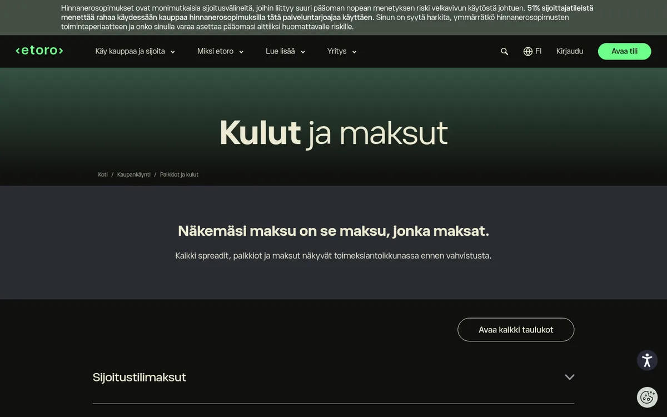Click the risk warning banner text
The image size is (667, 417).
(x=327, y=17)
